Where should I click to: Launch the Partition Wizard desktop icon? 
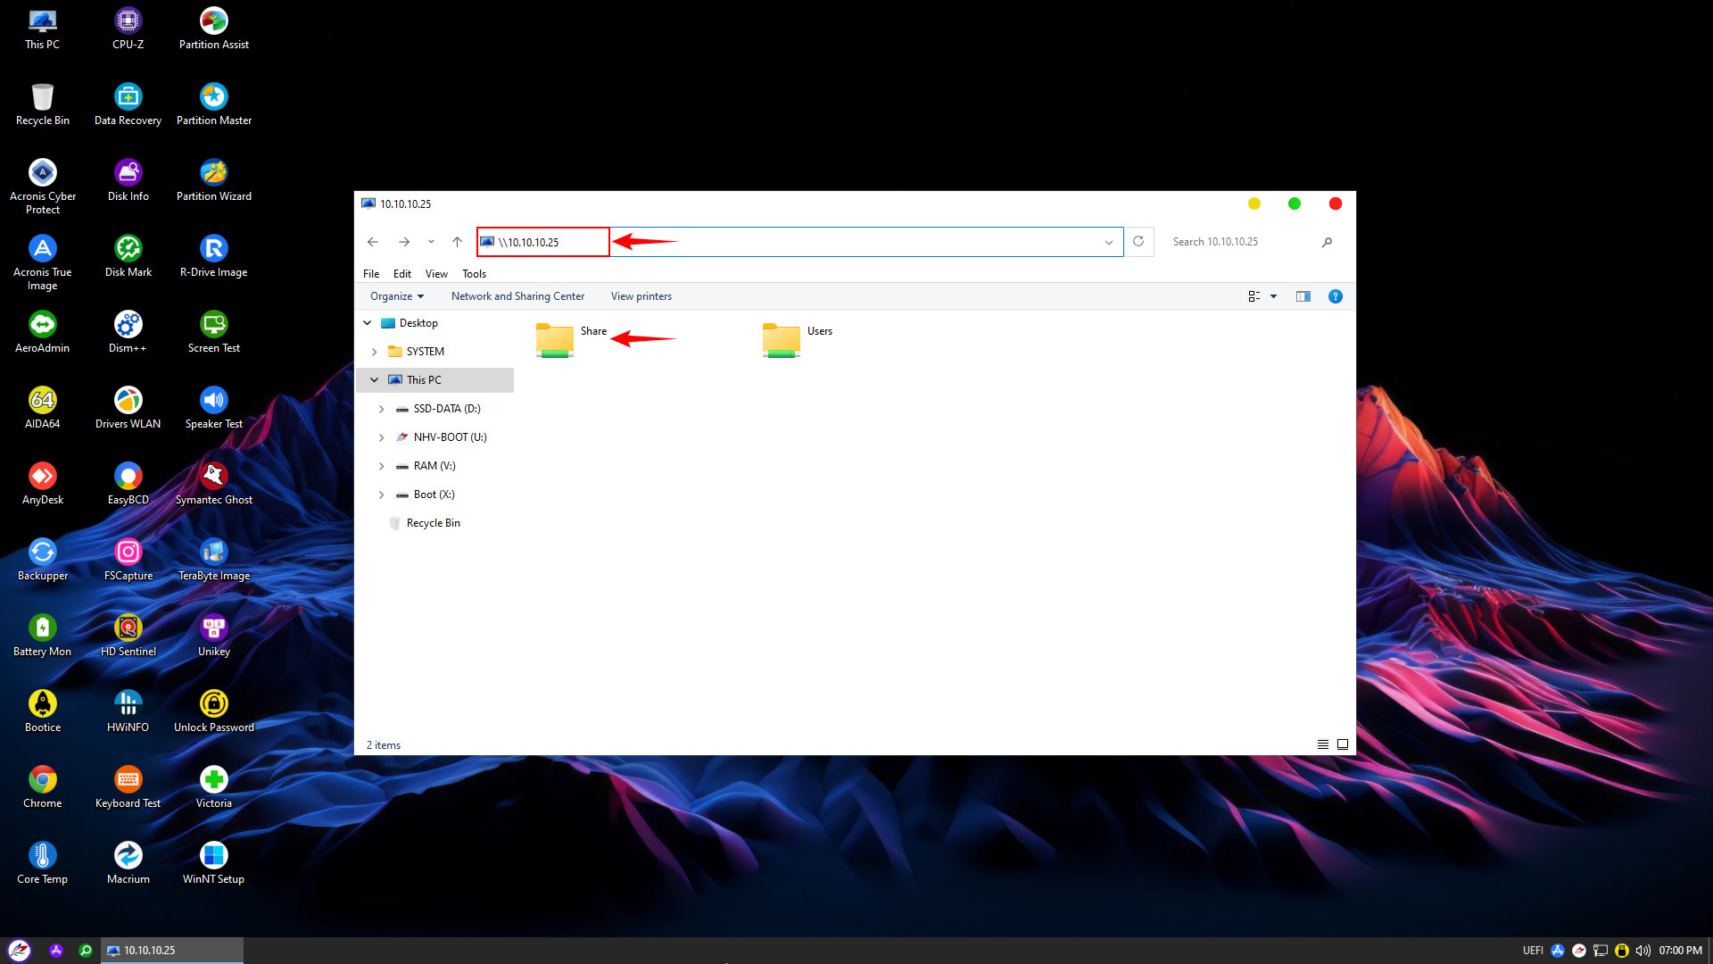[x=214, y=179]
